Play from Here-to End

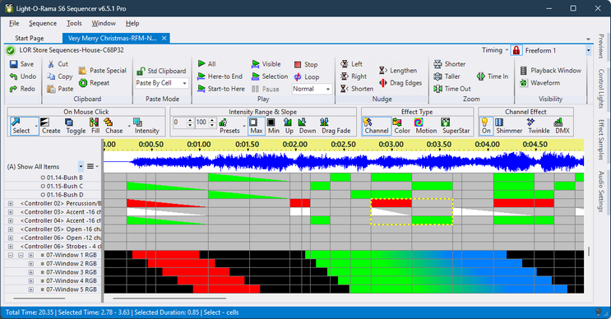(220, 76)
